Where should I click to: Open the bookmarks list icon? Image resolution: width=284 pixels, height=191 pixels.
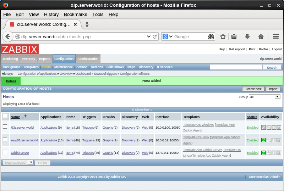click(234, 37)
